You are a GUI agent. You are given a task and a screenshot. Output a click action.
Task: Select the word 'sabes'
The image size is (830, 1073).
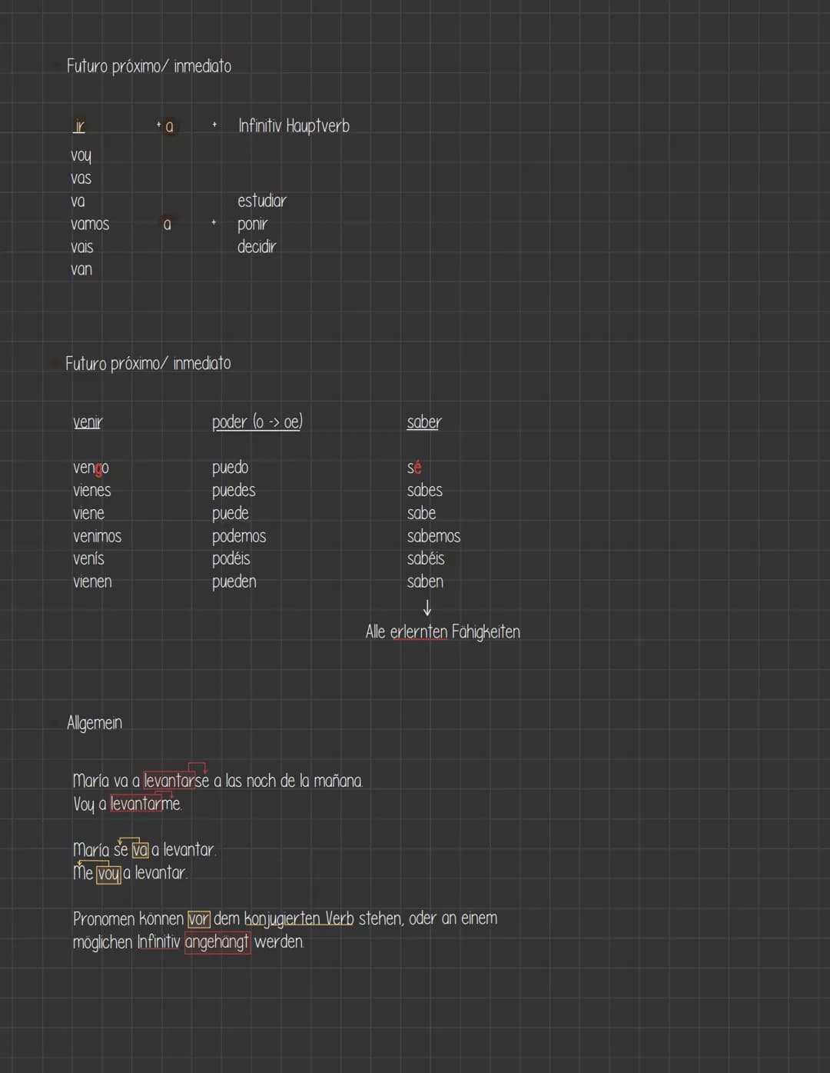point(424,491)
